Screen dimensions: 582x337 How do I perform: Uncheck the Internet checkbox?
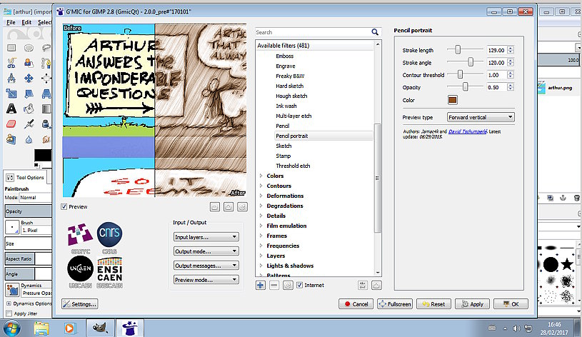tap(299, 285)
